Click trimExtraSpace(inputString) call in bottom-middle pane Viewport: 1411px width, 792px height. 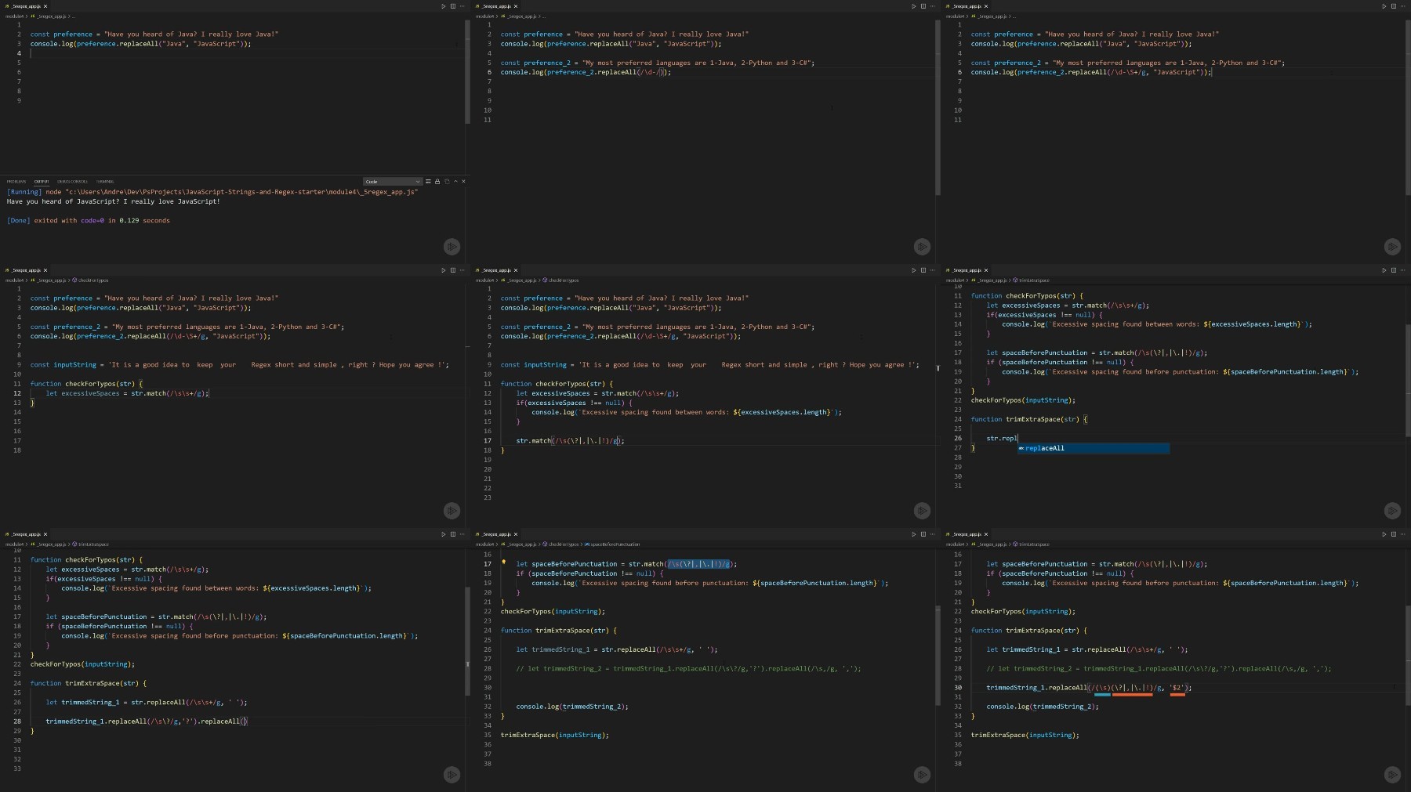(x=555, y=735)
